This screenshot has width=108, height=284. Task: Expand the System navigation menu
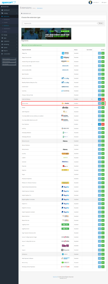[9, 47]
